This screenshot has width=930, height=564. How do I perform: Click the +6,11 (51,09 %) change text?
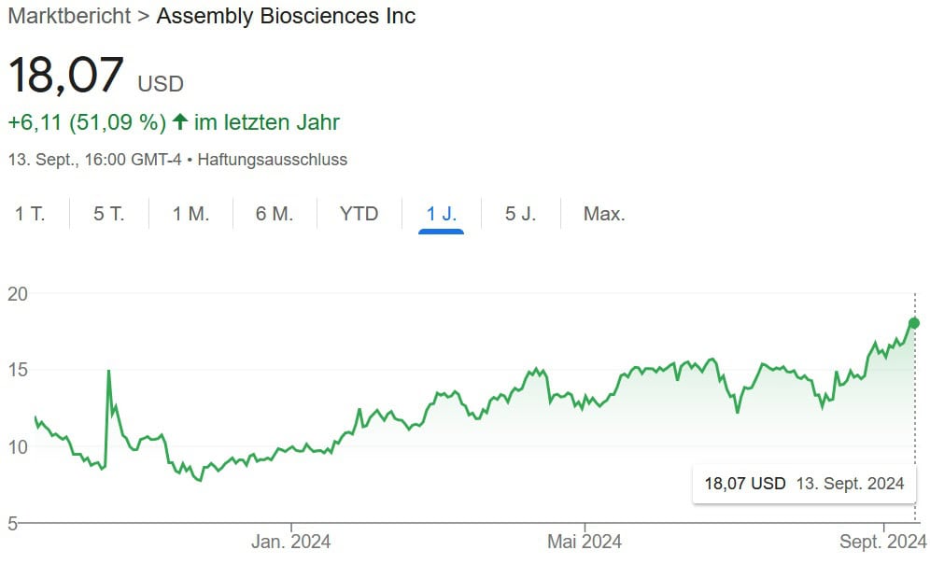pos(87,122)
